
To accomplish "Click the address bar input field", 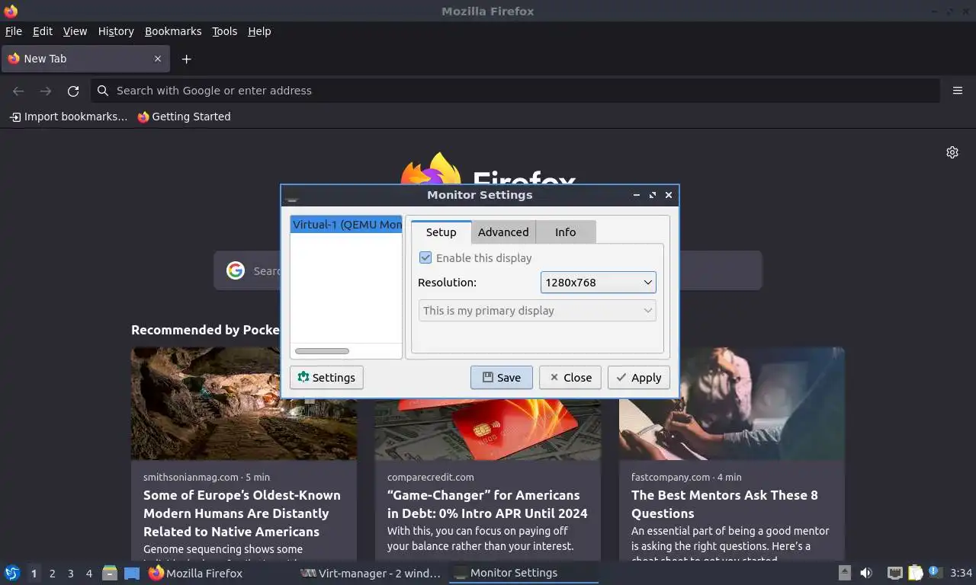I will click(x=515, y=91).
